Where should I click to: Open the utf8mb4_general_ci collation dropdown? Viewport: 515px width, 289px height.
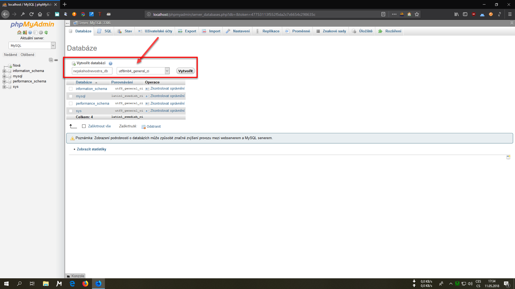pos(143,71)
